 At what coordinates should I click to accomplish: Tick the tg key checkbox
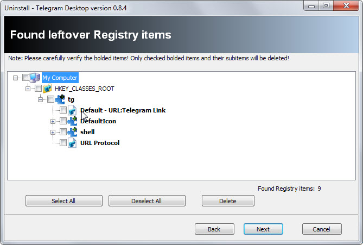50,99
